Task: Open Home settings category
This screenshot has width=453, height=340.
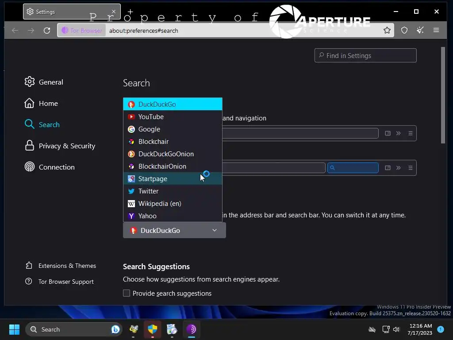Action: (41, 103)
